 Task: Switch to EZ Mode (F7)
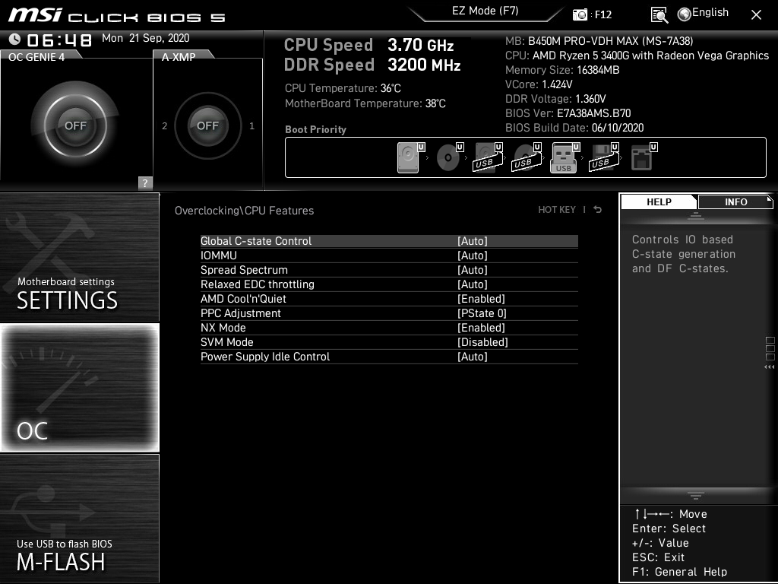(x=485, y=11)
